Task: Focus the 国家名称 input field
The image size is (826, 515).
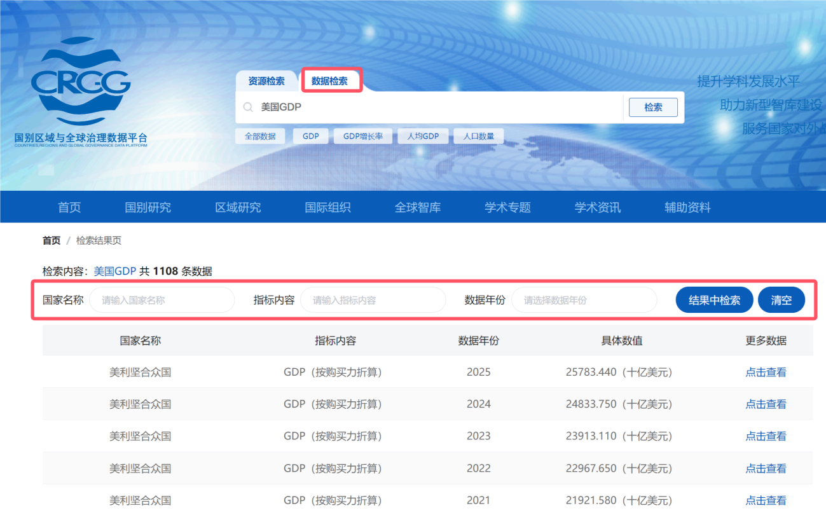Action: click(162, 300)
